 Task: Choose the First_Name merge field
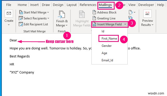coord(109,39)
